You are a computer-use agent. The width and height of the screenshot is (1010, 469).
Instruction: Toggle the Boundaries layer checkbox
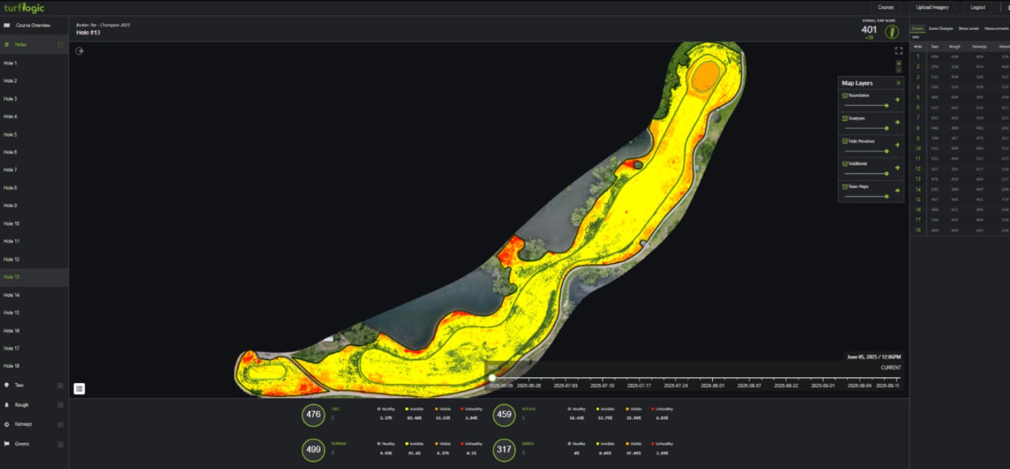click(x=845, y=95)
